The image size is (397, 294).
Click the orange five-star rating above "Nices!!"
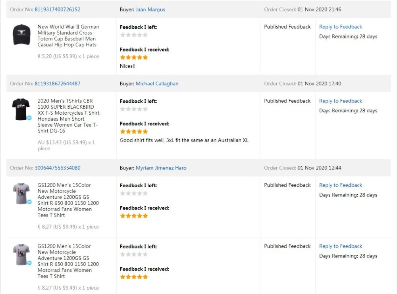coord(134,58)
